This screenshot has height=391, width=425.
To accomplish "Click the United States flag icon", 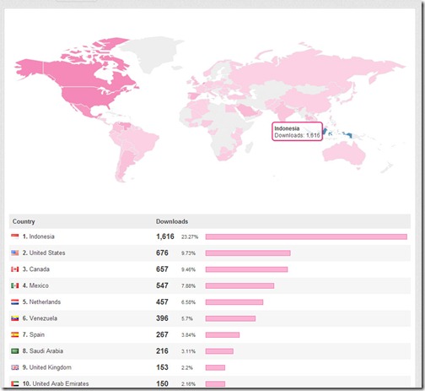I will (15, 253).
